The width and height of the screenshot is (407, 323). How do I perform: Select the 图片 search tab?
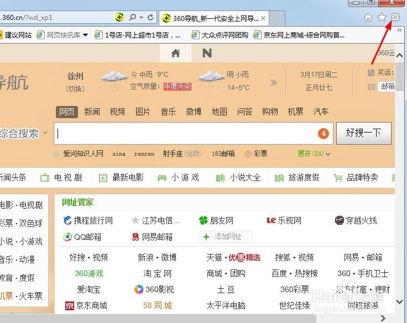[x=143, y=112]
